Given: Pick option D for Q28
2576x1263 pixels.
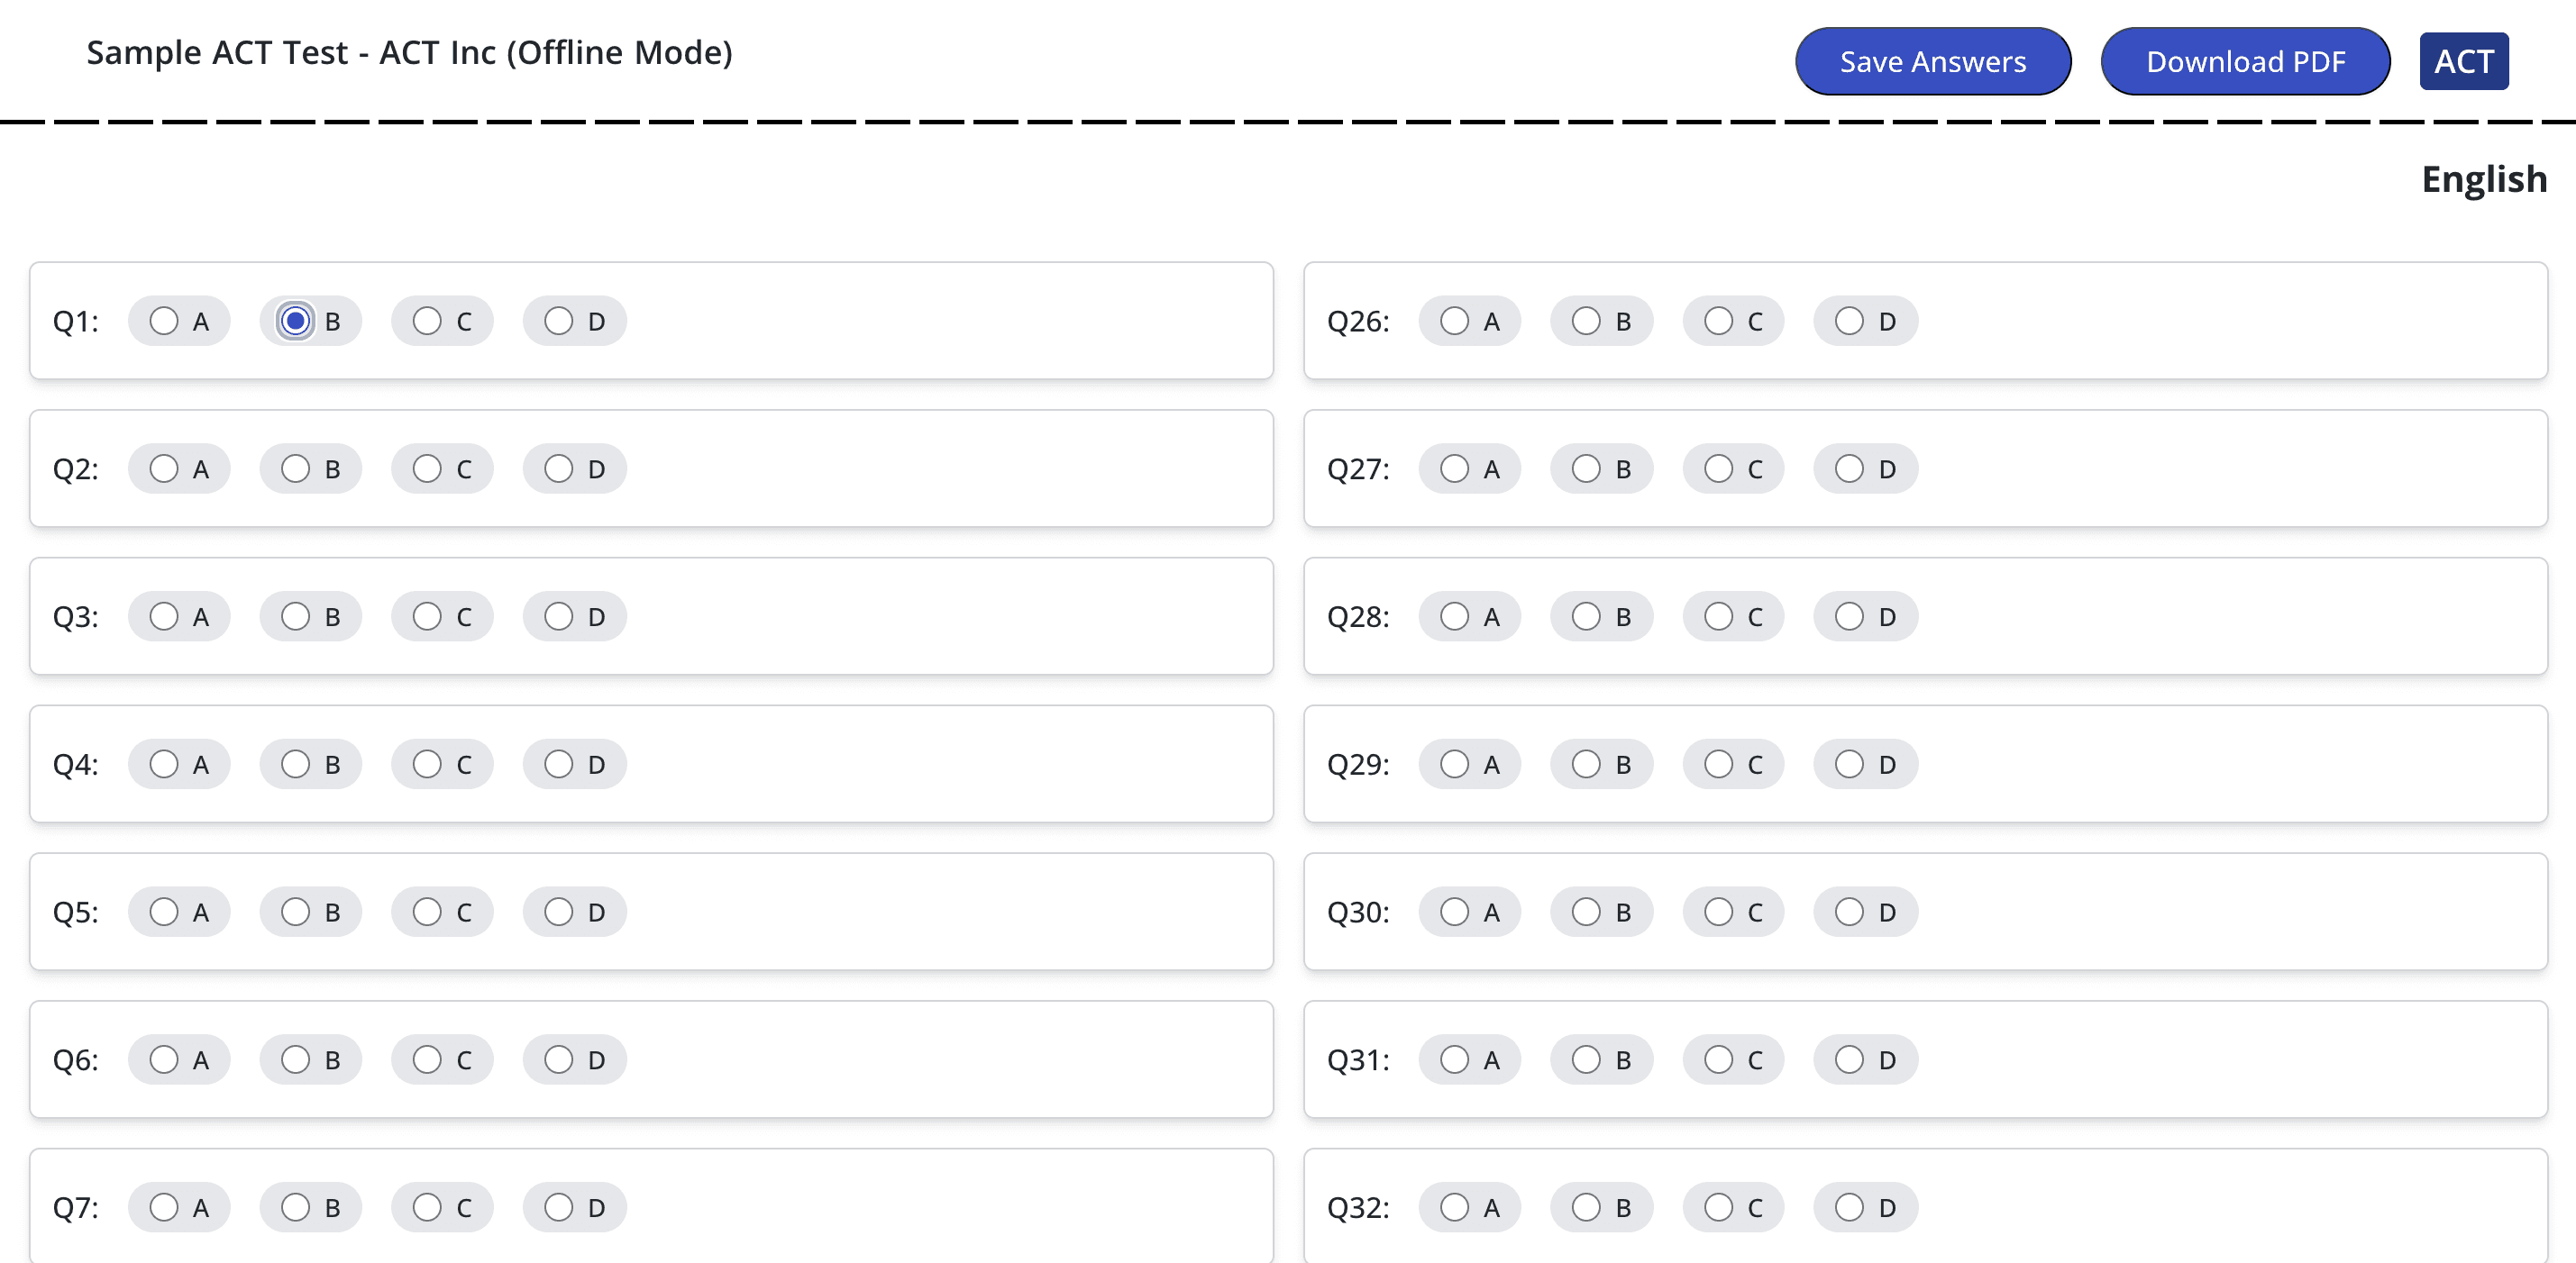Looking at the screenshot, I should [1849, 616].
